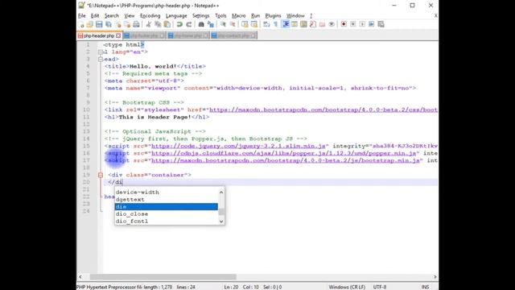515x290 pixels.
Task: Open the Edit menu
Action: point(95,16)
